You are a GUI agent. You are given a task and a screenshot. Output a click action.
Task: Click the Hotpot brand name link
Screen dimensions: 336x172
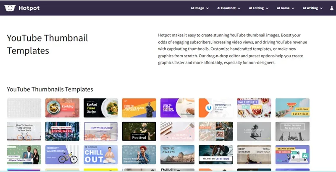(29, 8)
